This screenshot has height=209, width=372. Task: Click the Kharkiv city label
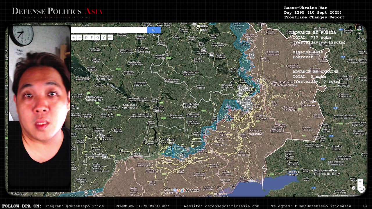(203, 28)
